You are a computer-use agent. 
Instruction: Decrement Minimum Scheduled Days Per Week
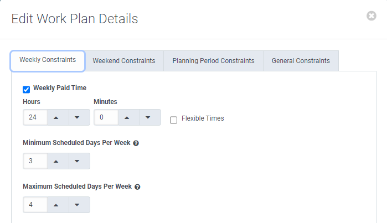78,161
